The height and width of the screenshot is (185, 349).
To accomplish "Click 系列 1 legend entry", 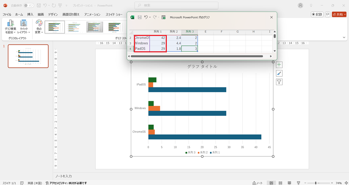I will [x=215, y=153].
